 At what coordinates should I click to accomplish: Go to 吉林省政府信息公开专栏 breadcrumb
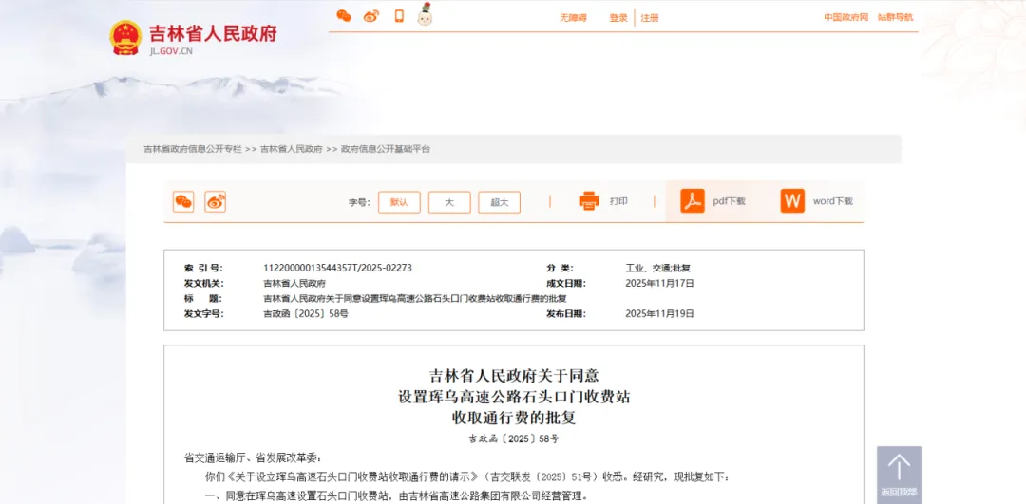pos(193,149)
